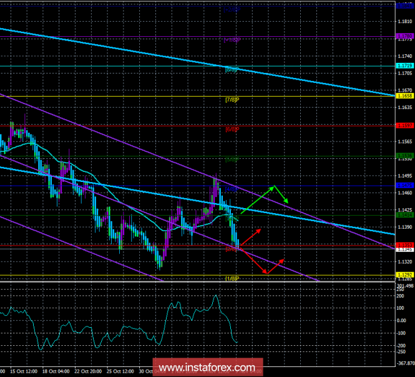Click the 1.1719 price label tag
The image size is (415, 377).
click(x=404, y=65)
